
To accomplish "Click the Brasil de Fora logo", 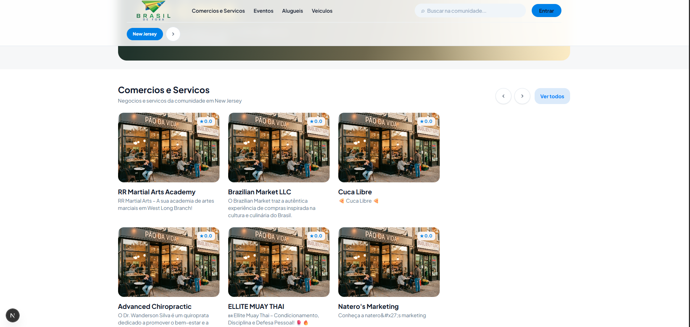I will click(x=153, y=10).
